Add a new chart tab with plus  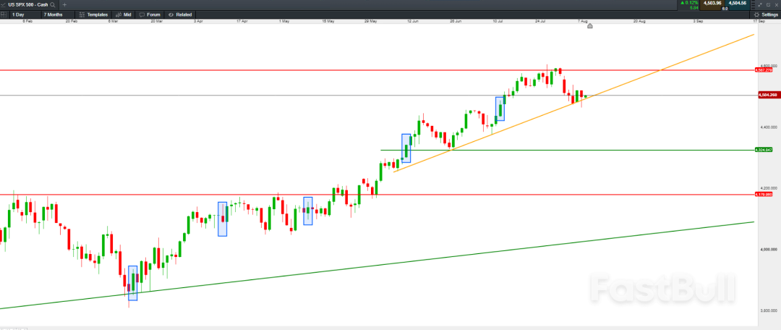coord(64,4)
